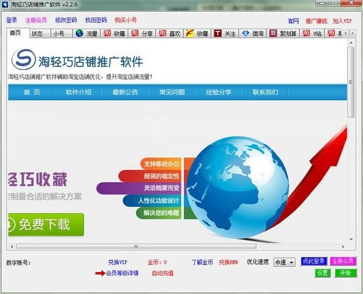This screenshot has width=363, height=294.
Task: Click the globe image in the banner
Action: (x=238, y=188)
